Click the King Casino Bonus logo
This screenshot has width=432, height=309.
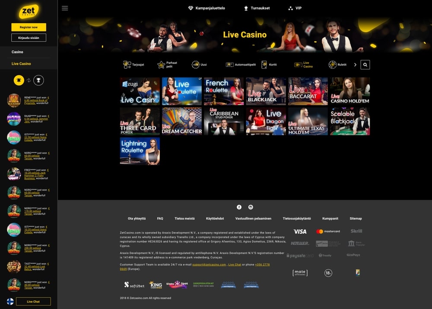click(x=156, y=285)
